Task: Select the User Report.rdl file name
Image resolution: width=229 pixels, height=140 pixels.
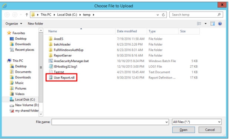Action: click(64, 78)
